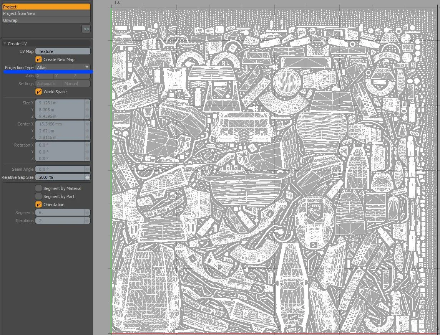Image resolution: width=440 pixels, height=335 pixels.
Task: Click the Relative Gap Size slider arrows
Action: (87, 177)
